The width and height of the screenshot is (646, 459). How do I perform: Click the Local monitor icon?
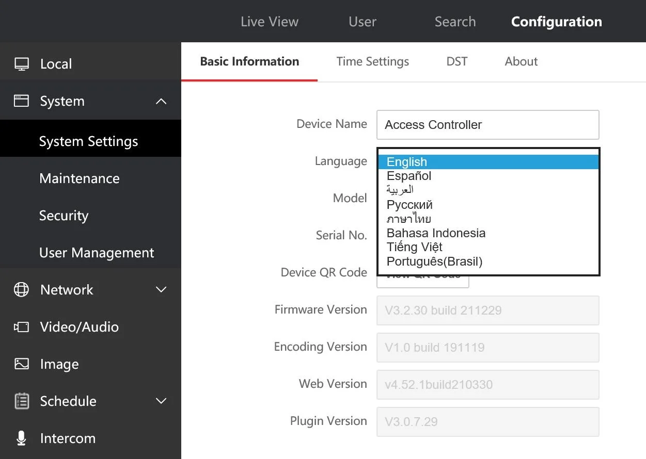pyautogui.click(x=22, y=64)
